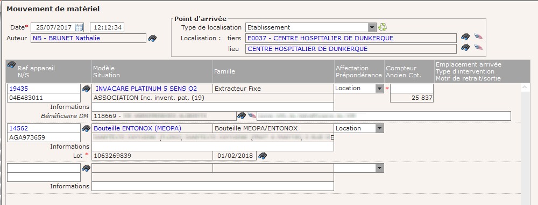Search lot with binoculars beside 01/02/2018

coord(263,156)
